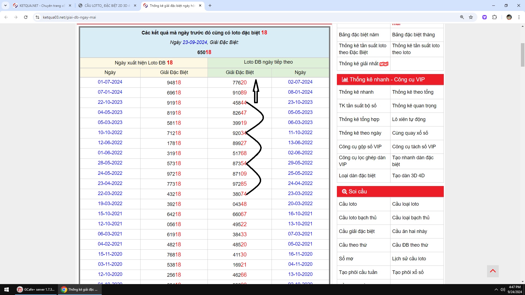Click the volume icon in system tray
The width and height of the screenshot is (525, 295).
point(503,290)
